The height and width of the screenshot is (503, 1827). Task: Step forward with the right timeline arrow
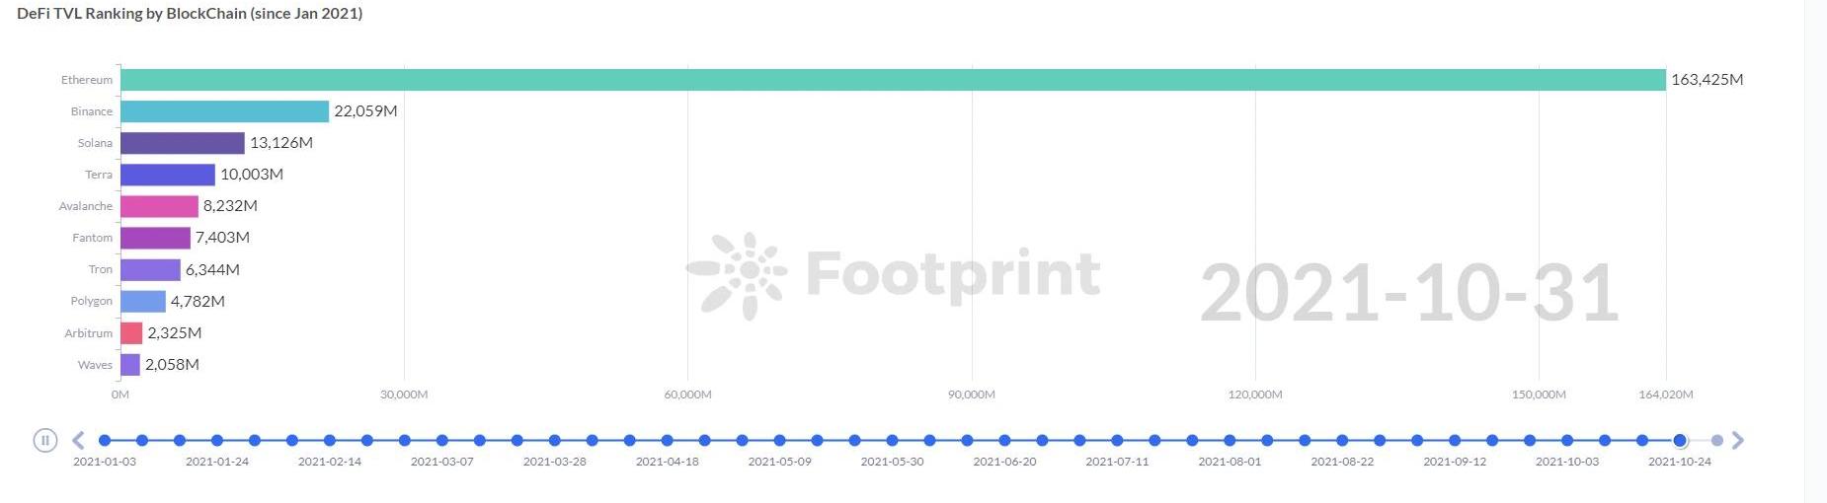coord(1738,441)
